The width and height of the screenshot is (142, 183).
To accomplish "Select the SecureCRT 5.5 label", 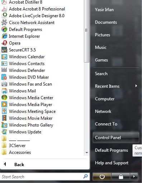I will [22, 50].
